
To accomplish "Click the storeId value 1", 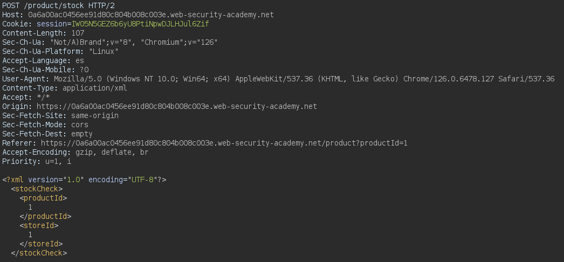I will pos(30,235).
